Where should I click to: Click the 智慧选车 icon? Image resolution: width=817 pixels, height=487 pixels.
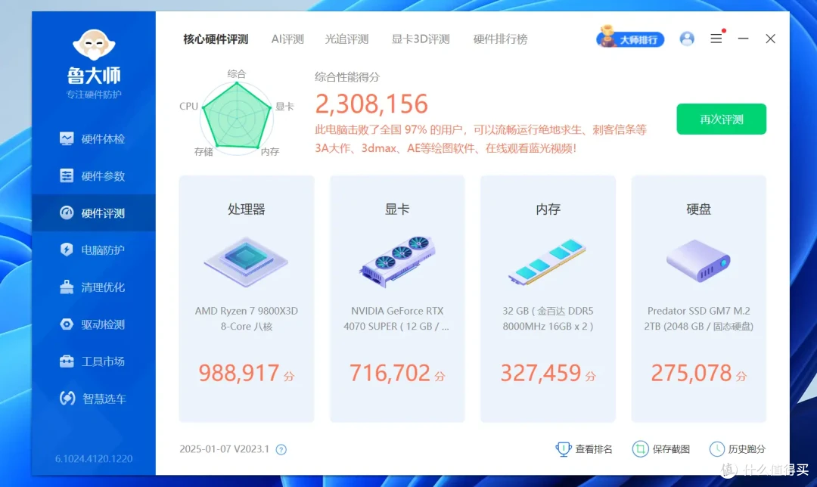[x=67, y=399]
